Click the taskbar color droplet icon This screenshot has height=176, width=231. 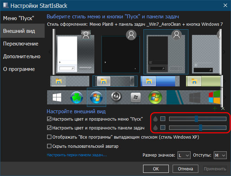point(155,128)
